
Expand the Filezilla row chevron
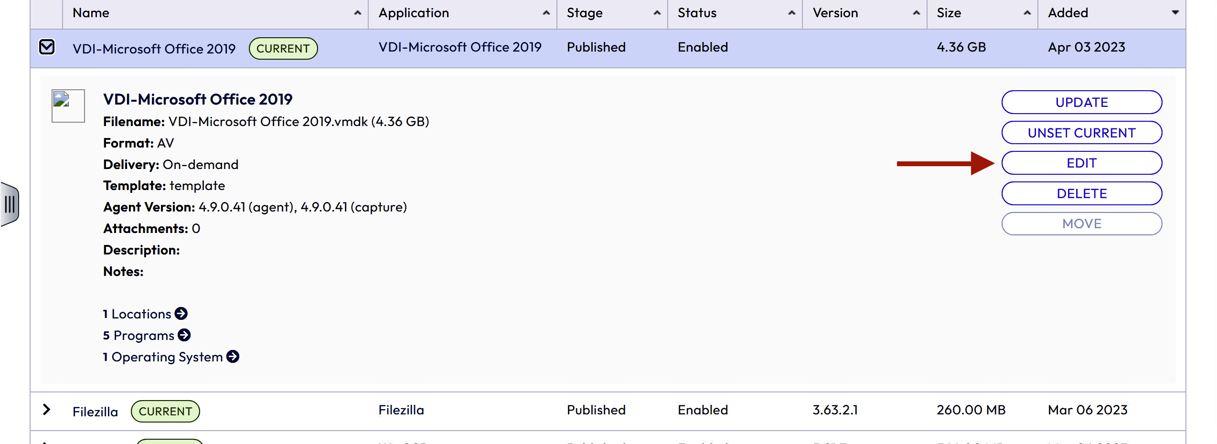pyautogui.click(x=46, y=410)
